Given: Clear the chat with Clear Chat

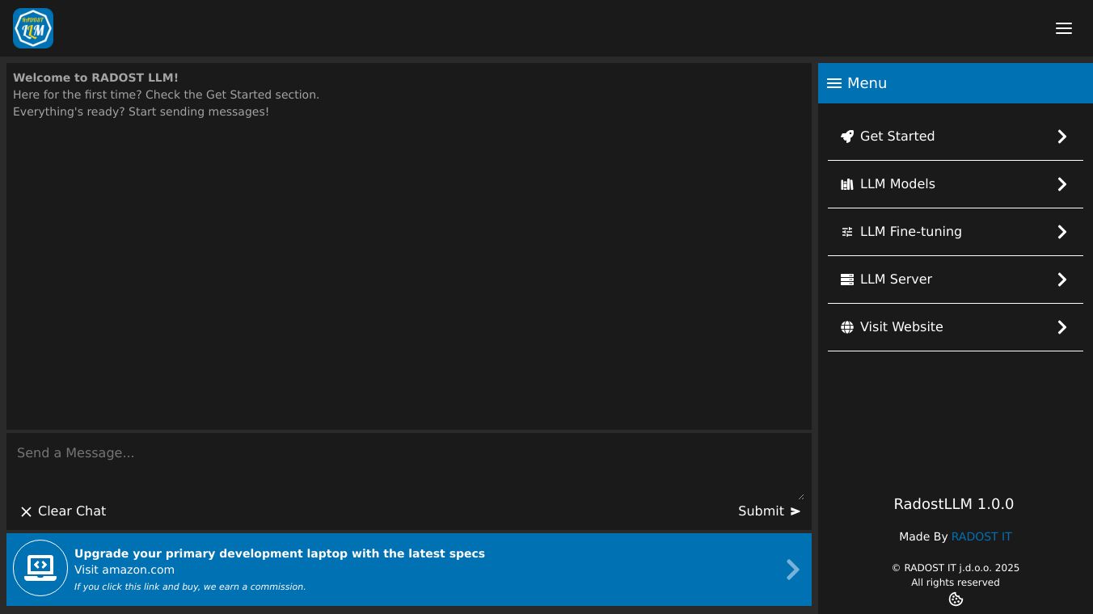Looking at the screenshot, I should tap(63, 511).
